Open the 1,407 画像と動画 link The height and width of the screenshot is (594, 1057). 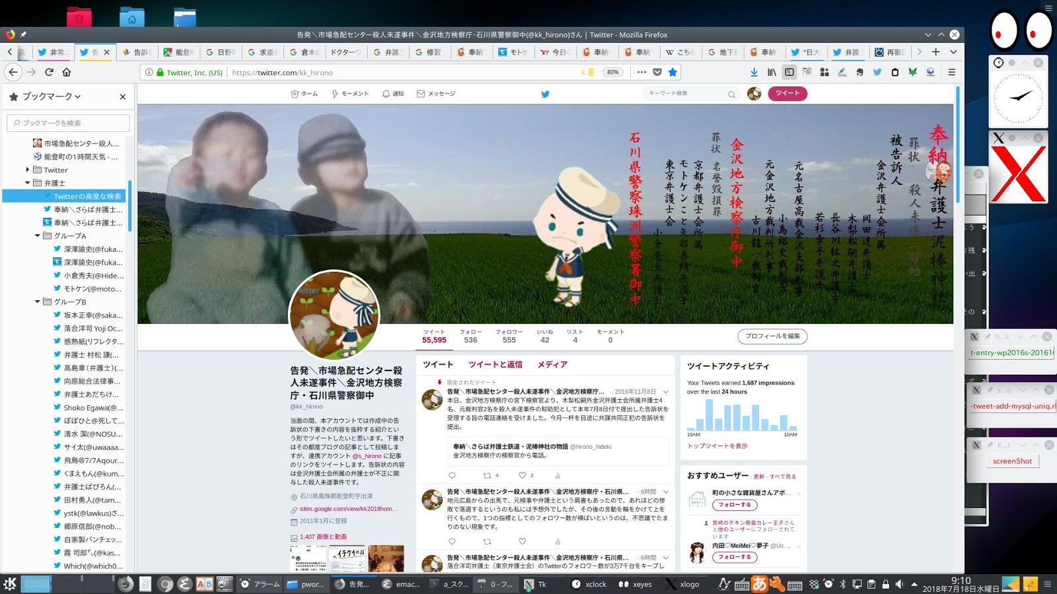[323, 537]
